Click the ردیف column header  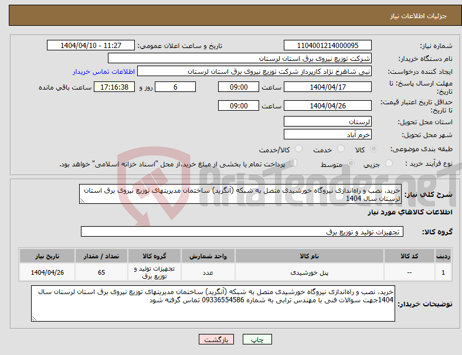tap(443, 256)
